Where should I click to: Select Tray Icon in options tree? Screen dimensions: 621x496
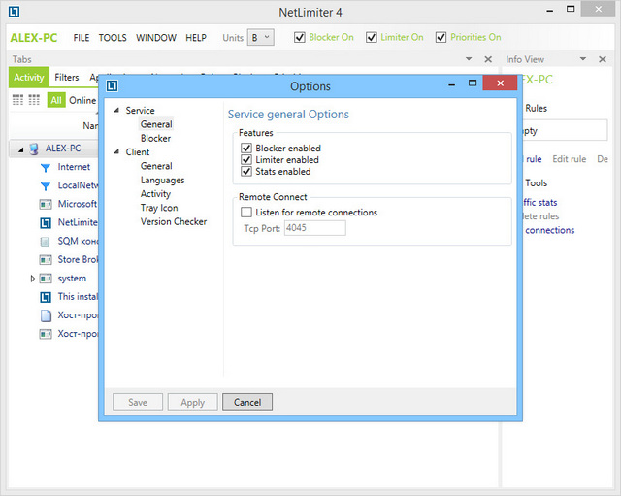coord(159,208)
